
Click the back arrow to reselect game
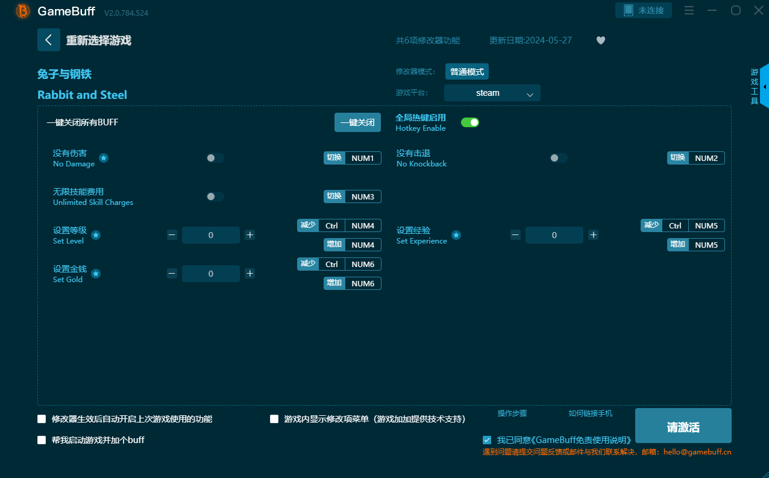pyautogui.click(x=49, y=40)
